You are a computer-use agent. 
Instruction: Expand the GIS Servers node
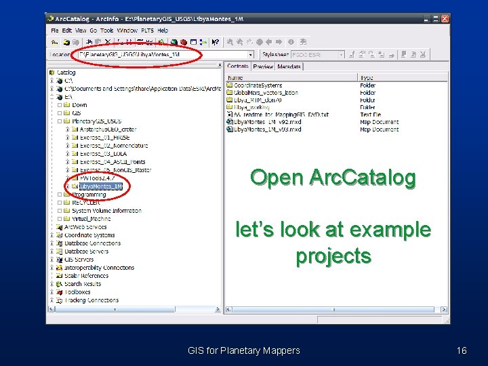pyautogui.click(x=52, y=259)
